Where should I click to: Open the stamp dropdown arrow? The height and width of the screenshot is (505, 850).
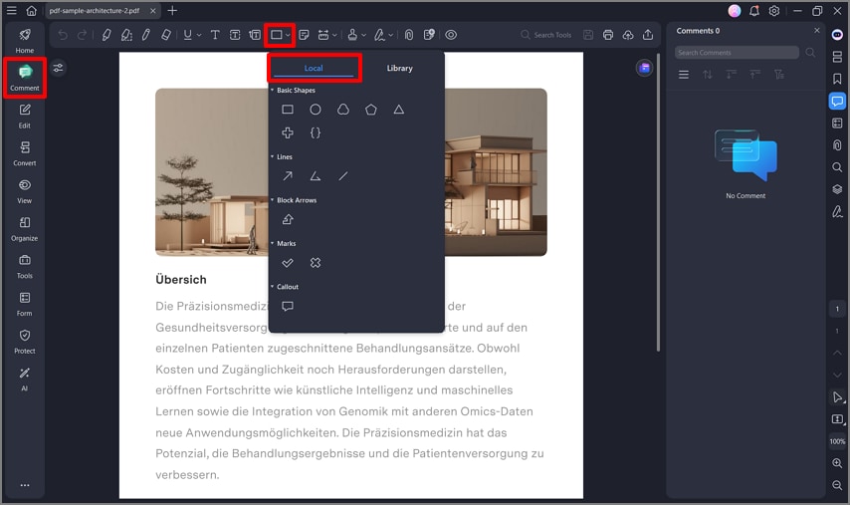(x=363, y=35)
